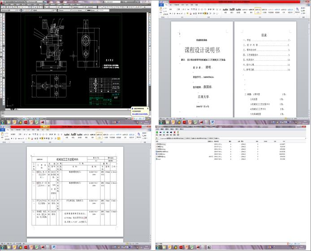This screenshot has height=251, width=311.
Task: Open the lineweight dropdown in AutoCAD toolbar
Action: [x=92, y=10]
